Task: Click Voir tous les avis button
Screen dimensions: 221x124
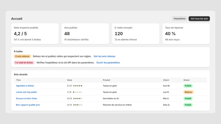Action: (199, 18)
